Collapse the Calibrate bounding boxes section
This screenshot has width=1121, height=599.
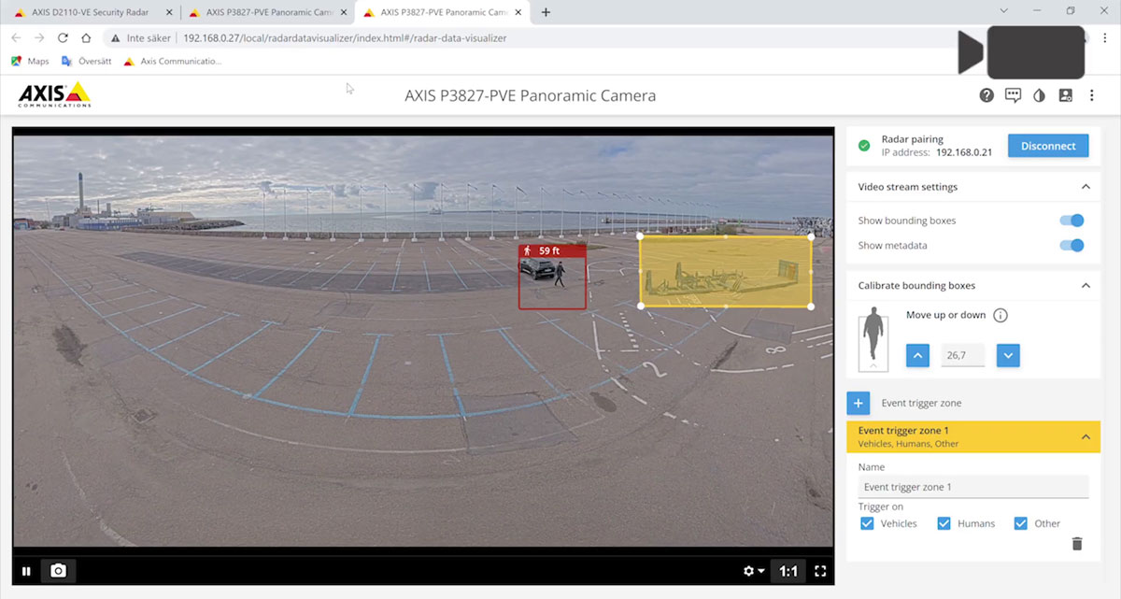click(x=1086, y=285)
